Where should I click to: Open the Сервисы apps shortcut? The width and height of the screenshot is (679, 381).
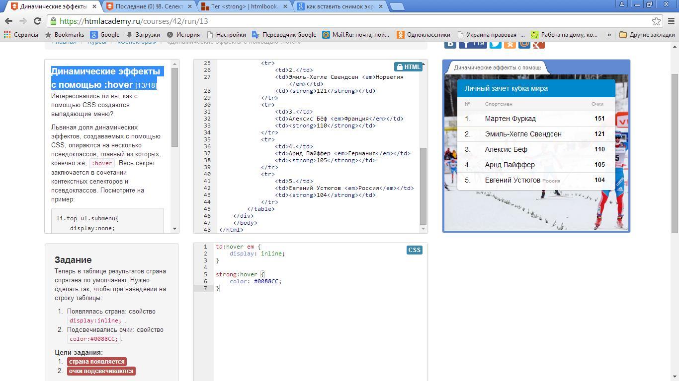21,35
